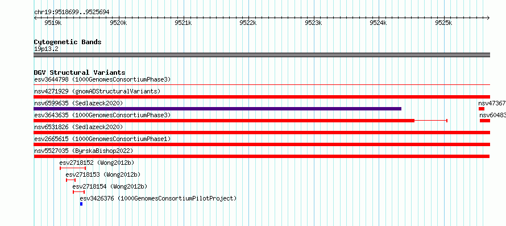Open nsv5527035 ByrskaBishop2022 label

84,151
